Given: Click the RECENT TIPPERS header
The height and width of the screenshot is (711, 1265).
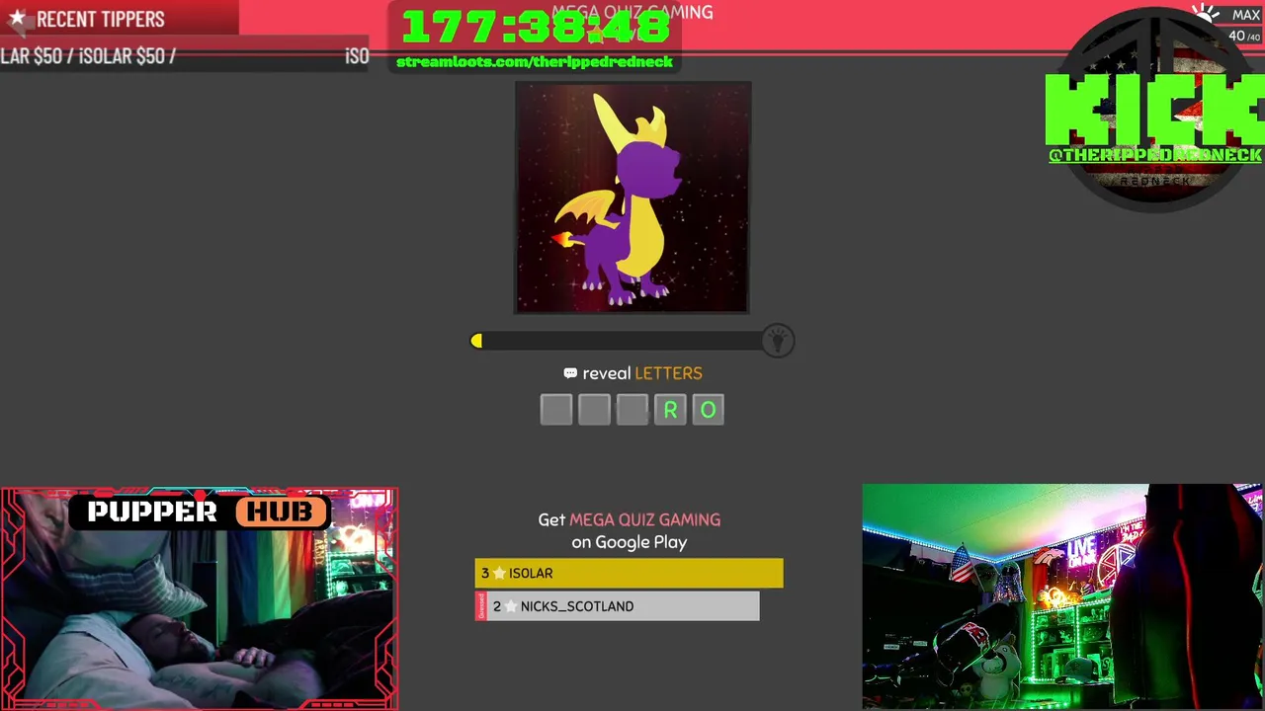Looking at the screenshot, I should 100,19.
